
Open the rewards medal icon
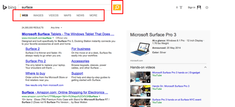(181, 7)
